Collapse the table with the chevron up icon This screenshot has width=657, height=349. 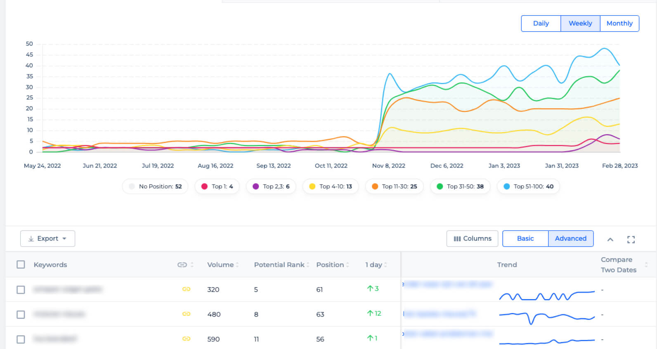coord(610,240)
